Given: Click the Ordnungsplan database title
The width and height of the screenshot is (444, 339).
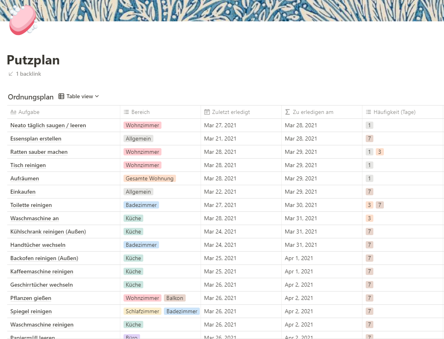Looking at the screenshot, I should pyautogui.click(x=31, y=97).
